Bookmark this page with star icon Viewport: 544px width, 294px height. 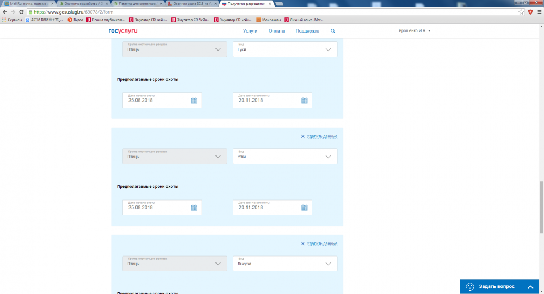[521, 12]
